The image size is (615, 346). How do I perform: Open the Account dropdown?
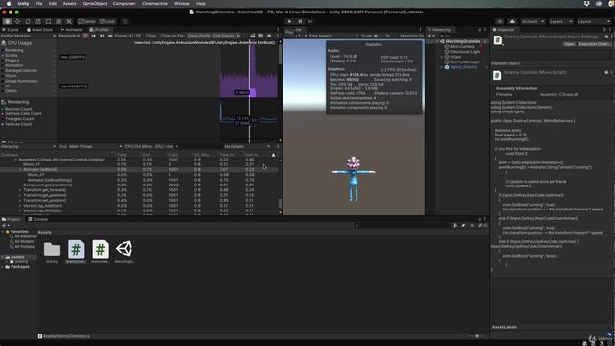click(x=532, y=21)
